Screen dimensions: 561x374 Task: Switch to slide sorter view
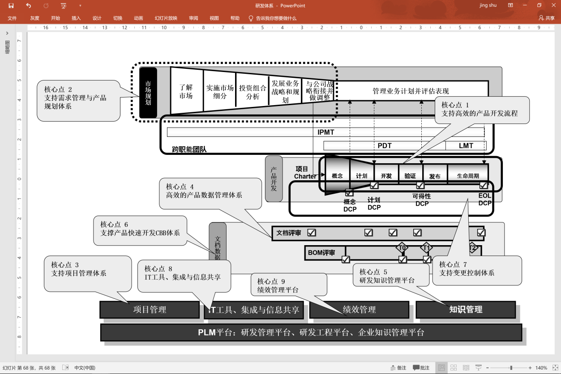tap(454, 368)
